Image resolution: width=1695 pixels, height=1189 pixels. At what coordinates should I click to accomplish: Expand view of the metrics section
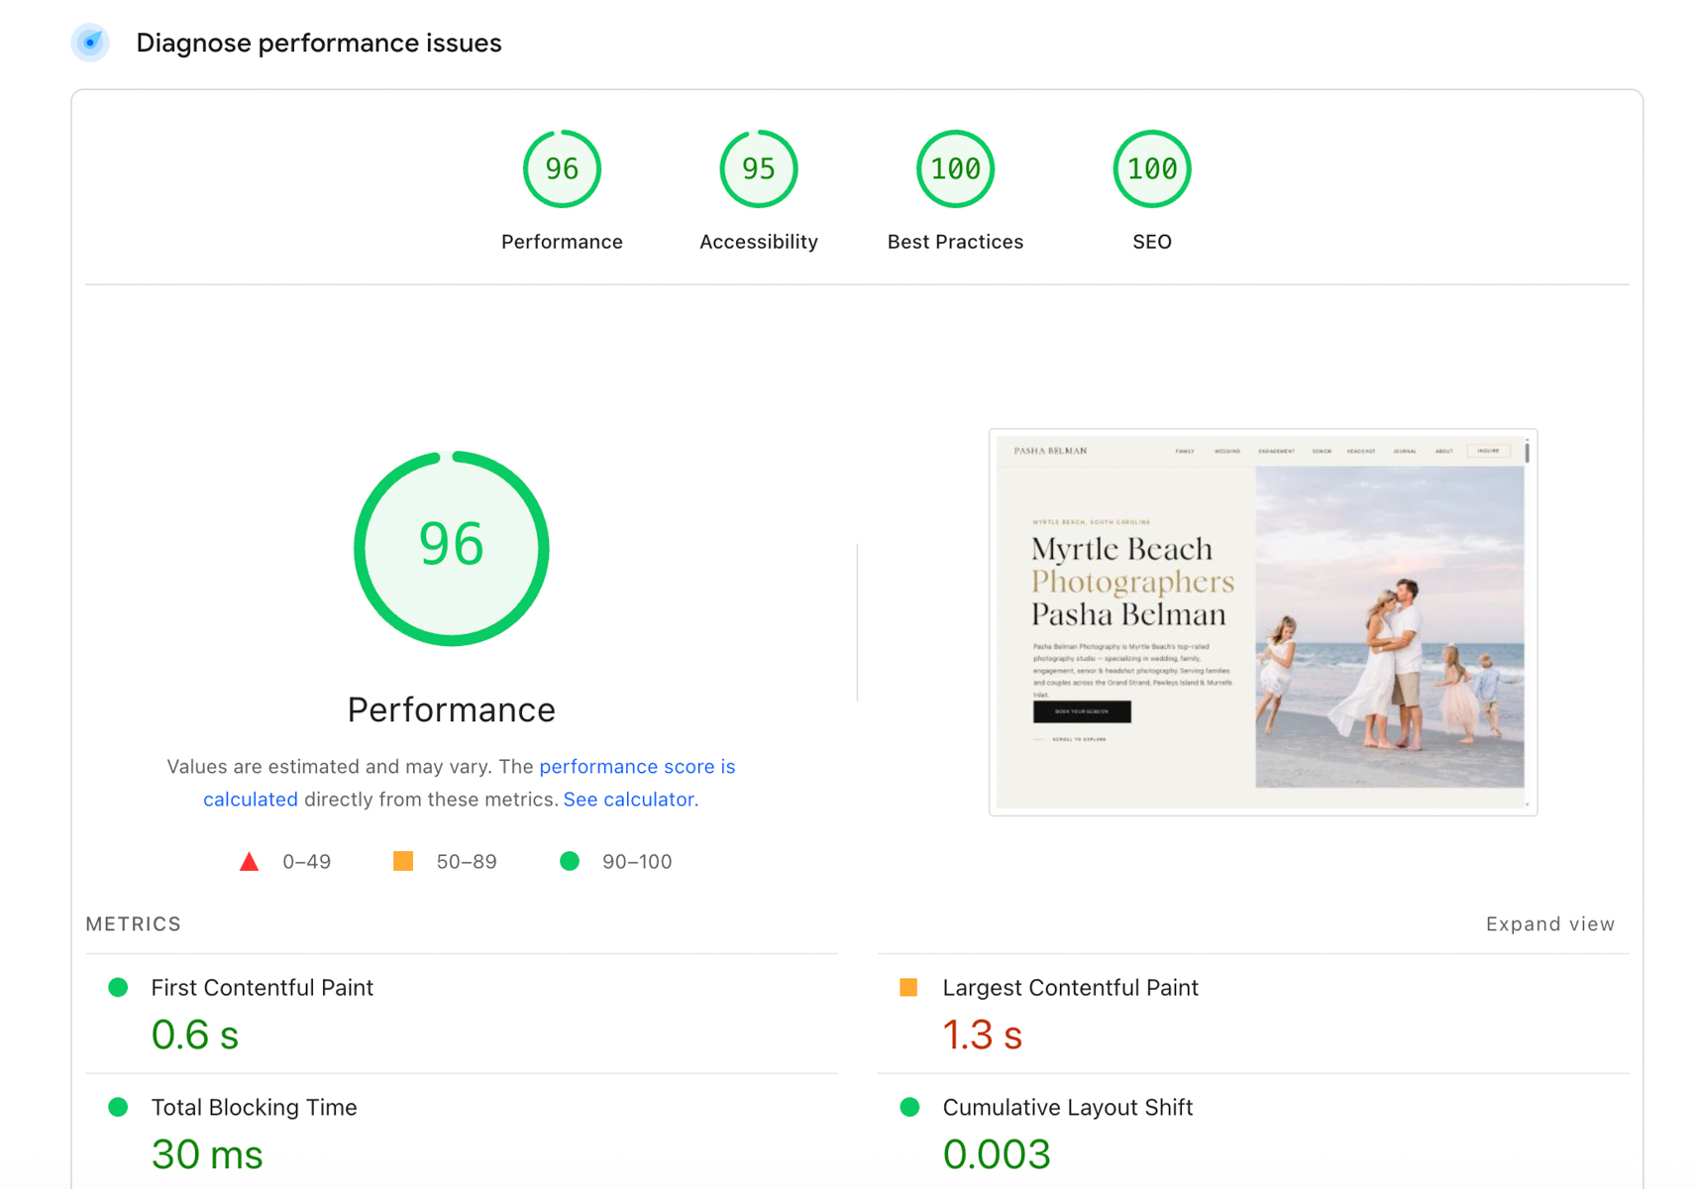(1549, 923)
